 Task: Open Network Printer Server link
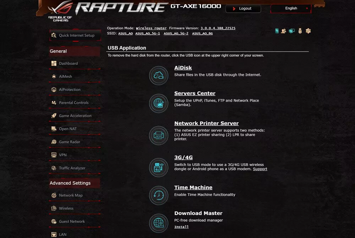(207, 123)
